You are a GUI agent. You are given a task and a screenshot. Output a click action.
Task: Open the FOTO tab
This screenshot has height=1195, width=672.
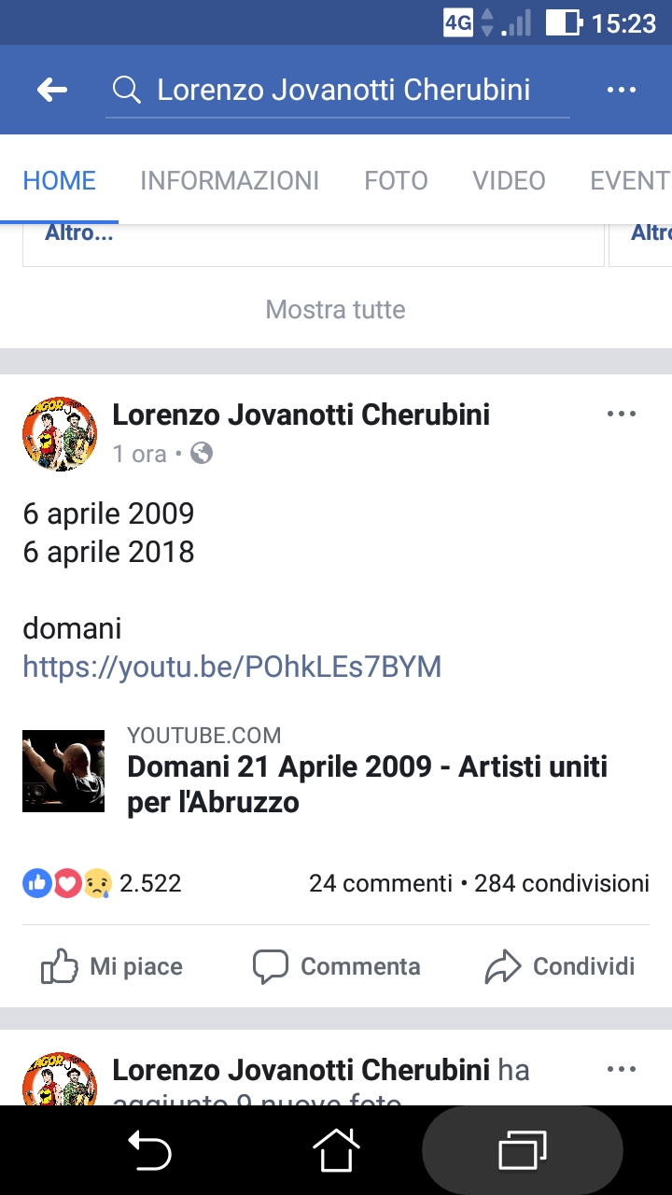[x=396, y=180]
